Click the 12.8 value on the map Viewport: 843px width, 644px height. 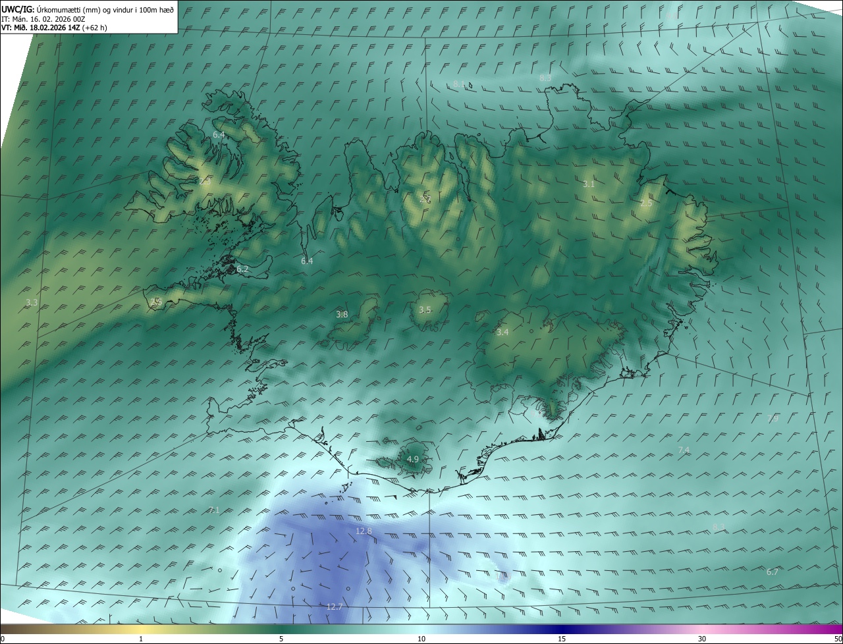364,531
